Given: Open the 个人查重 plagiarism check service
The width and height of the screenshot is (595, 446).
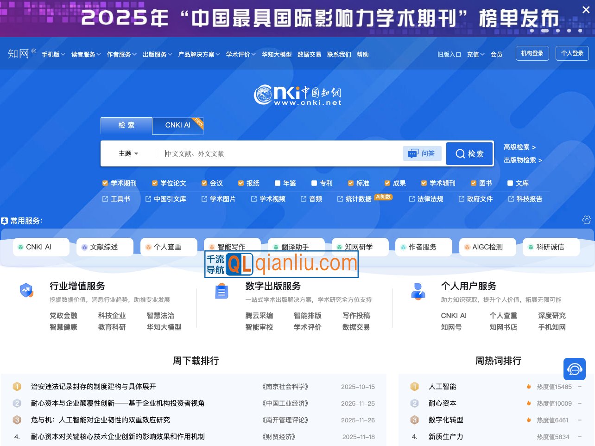Looking at the screenshot, I should click(168, 247).
